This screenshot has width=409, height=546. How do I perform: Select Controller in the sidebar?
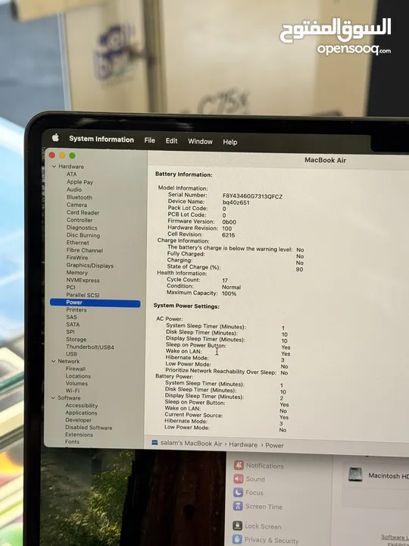80,220
